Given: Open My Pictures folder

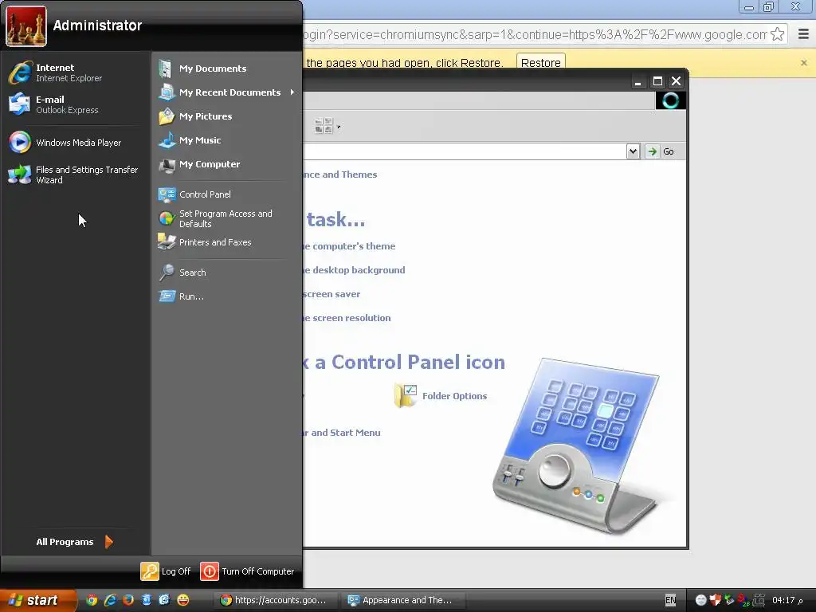Looking at the screenshot, I should 226,116.
